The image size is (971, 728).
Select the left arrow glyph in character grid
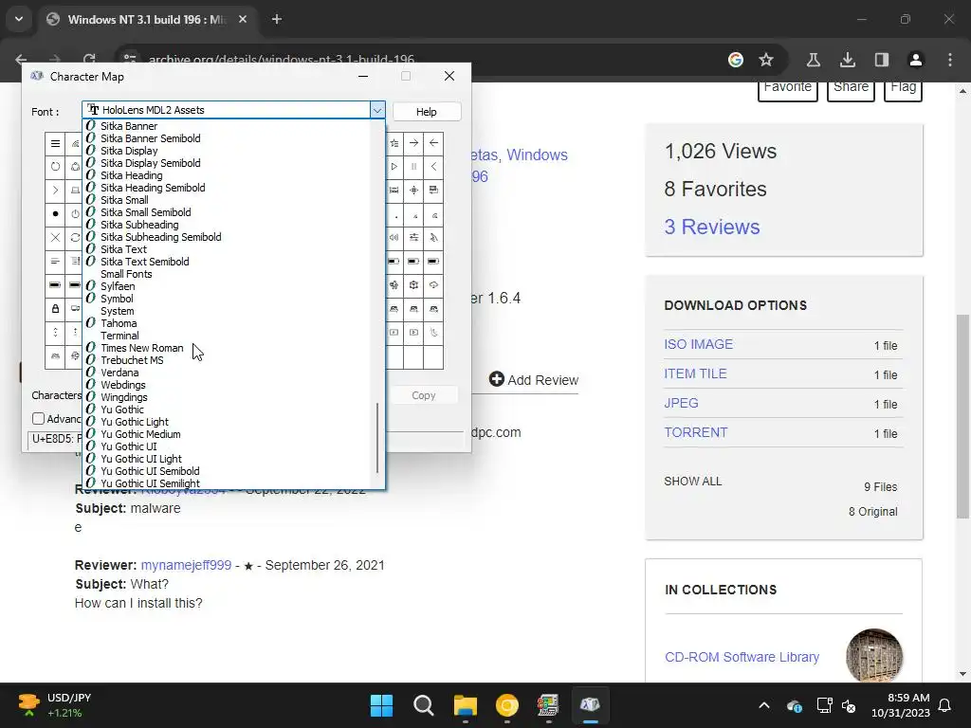pyautogui.click(x=433, y=143)
